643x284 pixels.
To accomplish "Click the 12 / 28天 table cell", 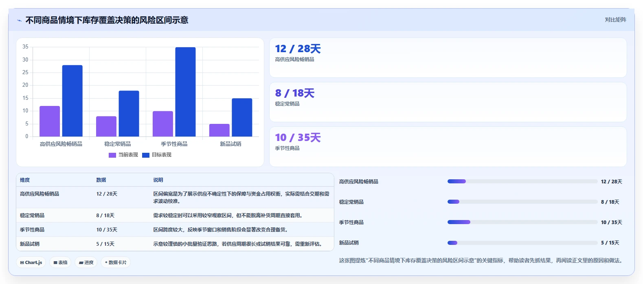I will point(107,194).
